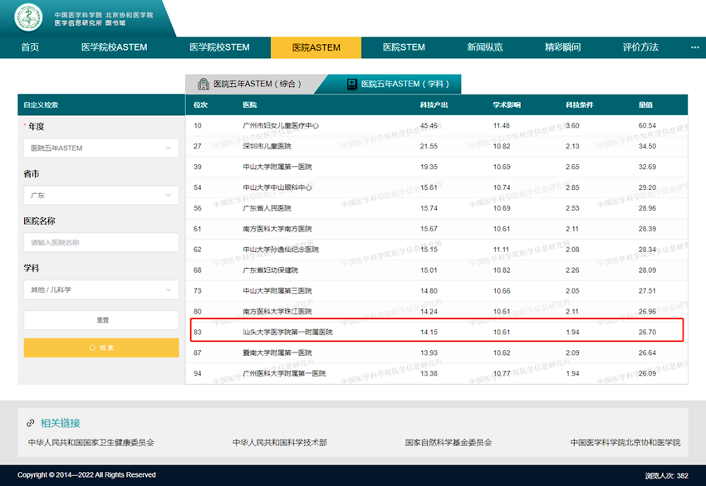Screen dimensions: 706x486
Task: Click rank number 94 cell
Action: [x=197, y=373]
